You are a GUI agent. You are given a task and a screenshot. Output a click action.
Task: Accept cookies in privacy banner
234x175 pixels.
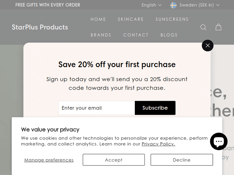114,160
